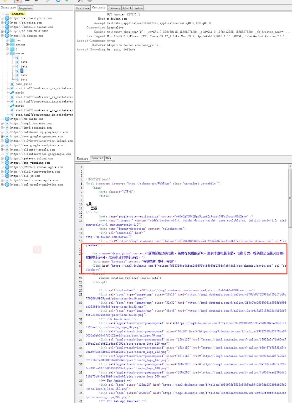Switch to the Structure tab
This screenshot has height=403, width=292.
(8, 8)
